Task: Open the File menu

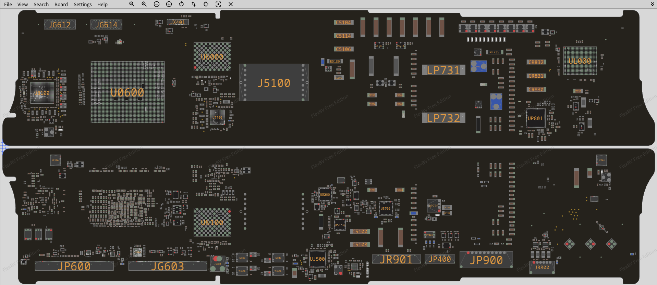Action: 8,4
